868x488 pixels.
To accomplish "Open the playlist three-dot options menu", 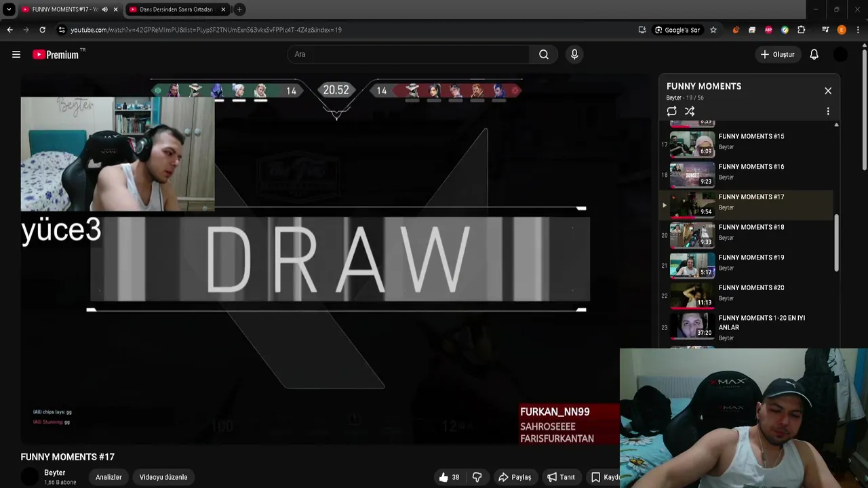I will click(x=828, y=111).
